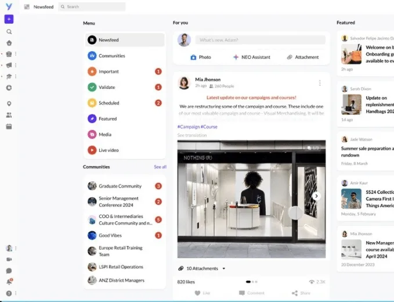This screenshot has width=394, height=302.
Task: Open Summer sale preparation featured post
Action: click(x=367, y=152)
